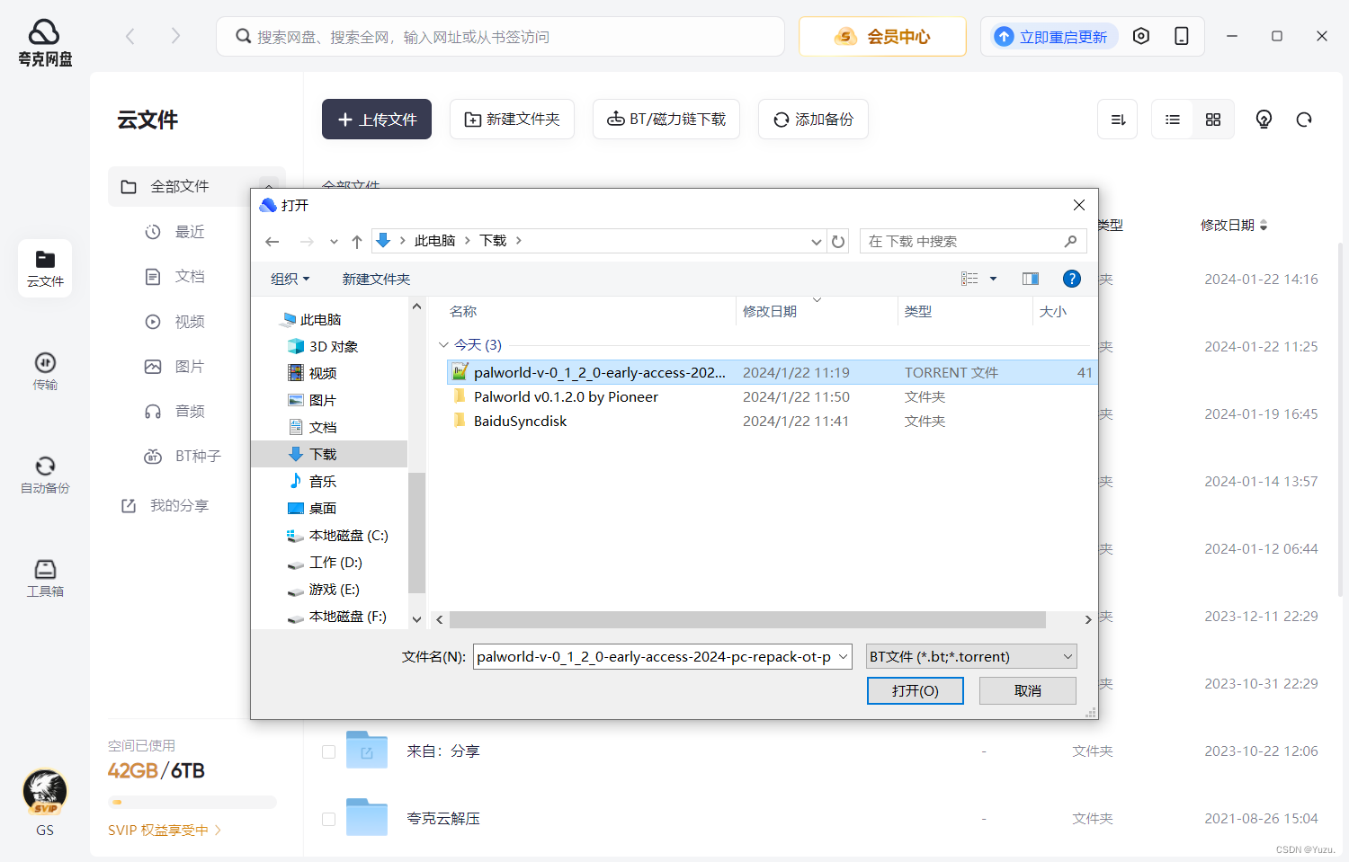Click the 42GB/6TB storage usage bar

point(192,802)
